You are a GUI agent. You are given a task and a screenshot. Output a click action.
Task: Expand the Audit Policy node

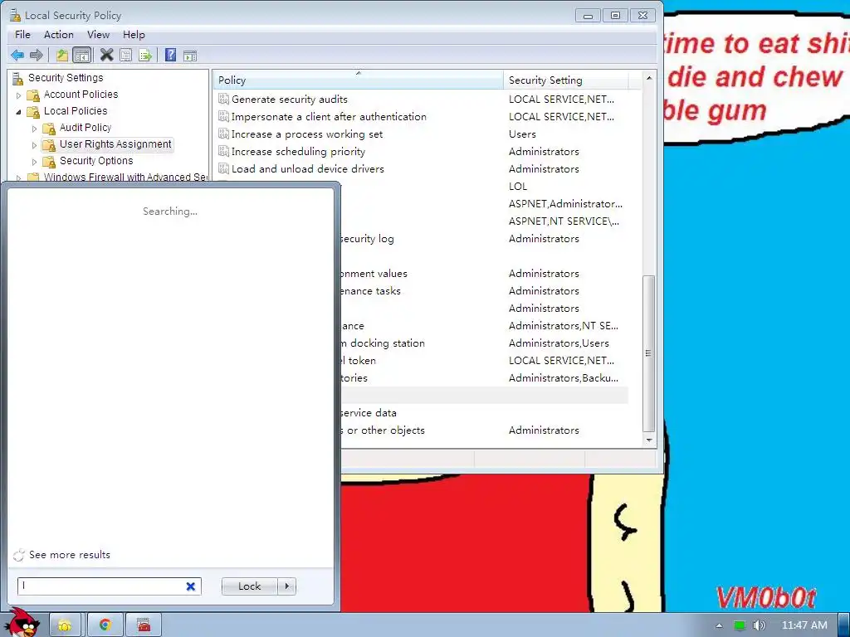[35, 129]
